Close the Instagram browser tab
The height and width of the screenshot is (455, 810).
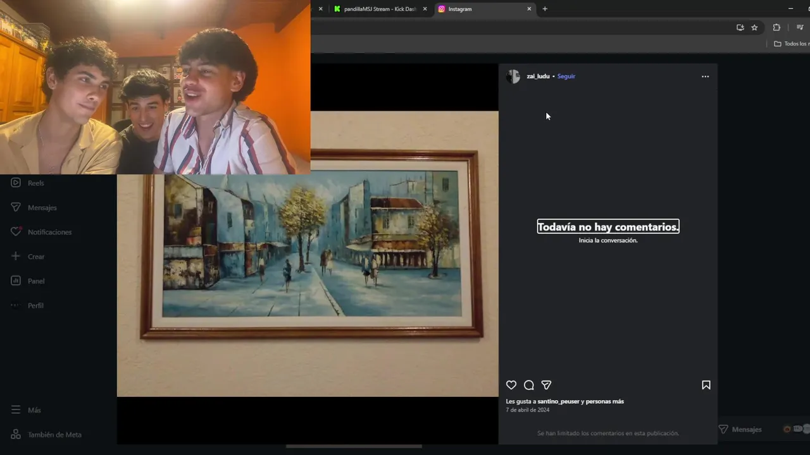coord(529,9)
